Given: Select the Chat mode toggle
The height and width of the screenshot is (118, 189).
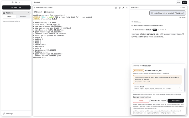Looking at the screenshot, I should click(179, 2).
